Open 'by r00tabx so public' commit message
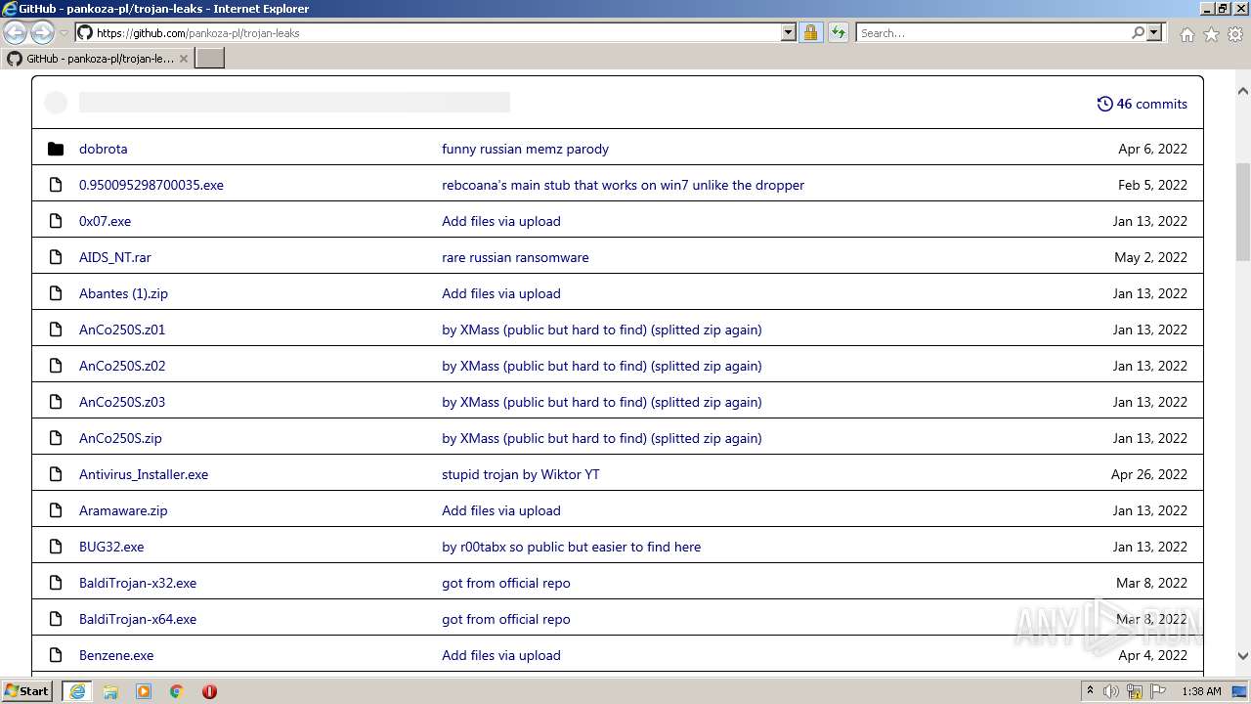This screenshot has width=1251, height=704. pyautogui.click(x=571, y=547)
